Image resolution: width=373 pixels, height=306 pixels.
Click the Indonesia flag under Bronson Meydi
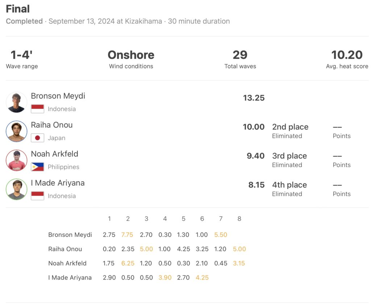click(x=37, y=109)
